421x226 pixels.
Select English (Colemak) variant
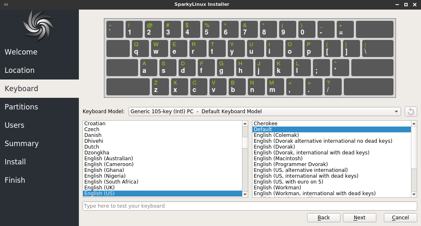tap(332, 135)
